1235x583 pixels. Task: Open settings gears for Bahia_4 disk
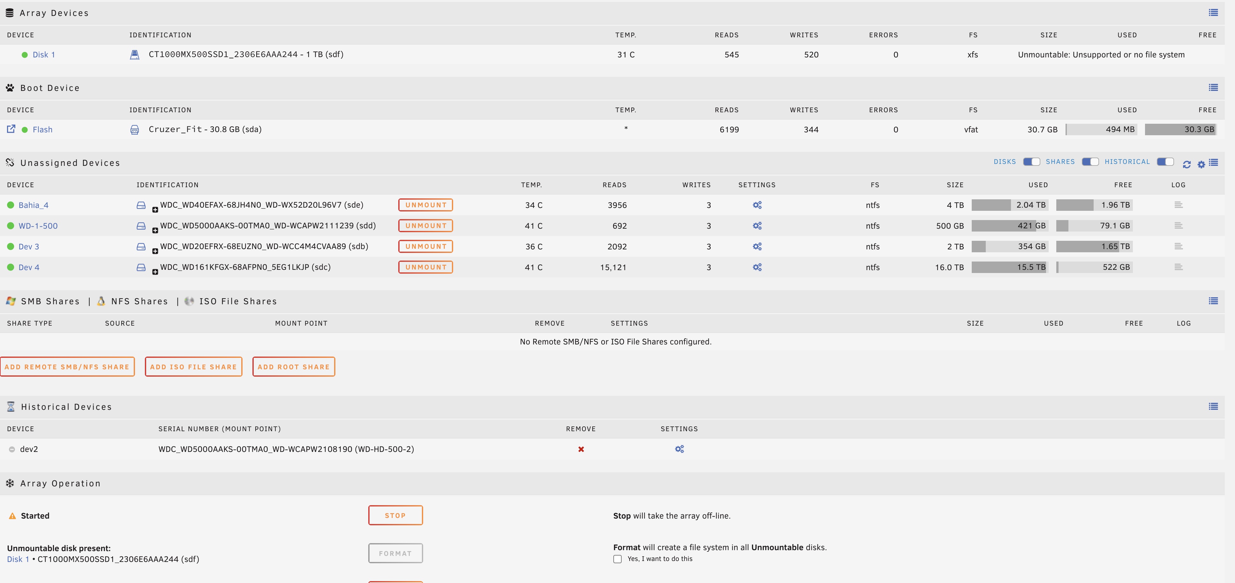pos(757,205)
